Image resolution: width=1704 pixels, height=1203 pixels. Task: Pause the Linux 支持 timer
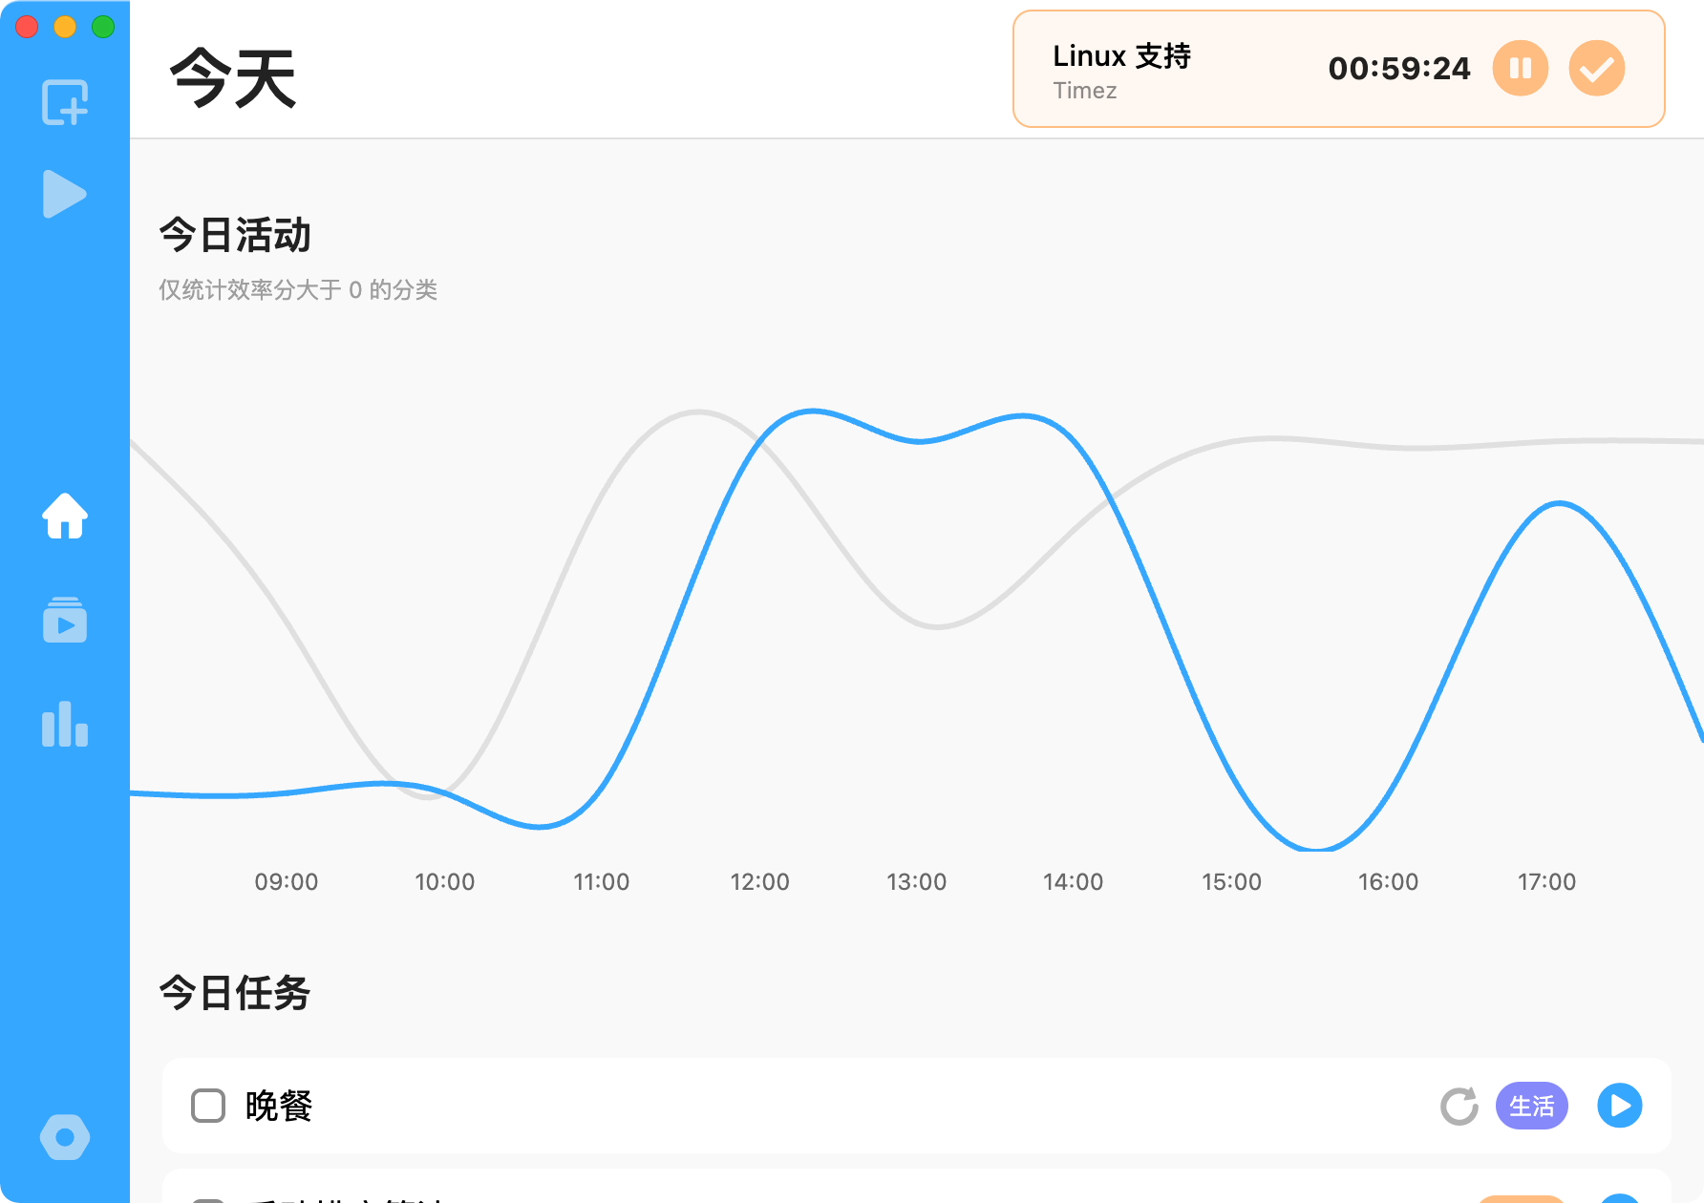point(1521,69)
